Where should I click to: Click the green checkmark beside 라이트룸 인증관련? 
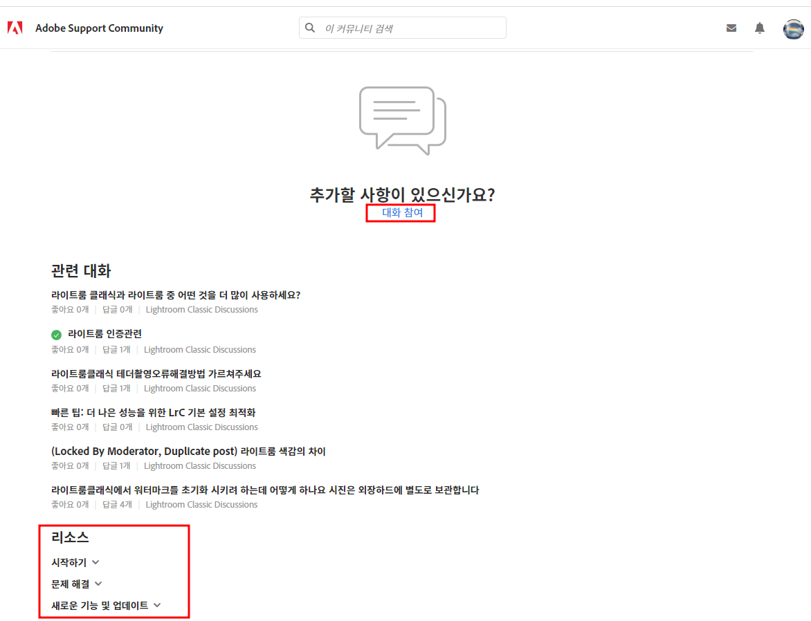(x=56, y=334)
